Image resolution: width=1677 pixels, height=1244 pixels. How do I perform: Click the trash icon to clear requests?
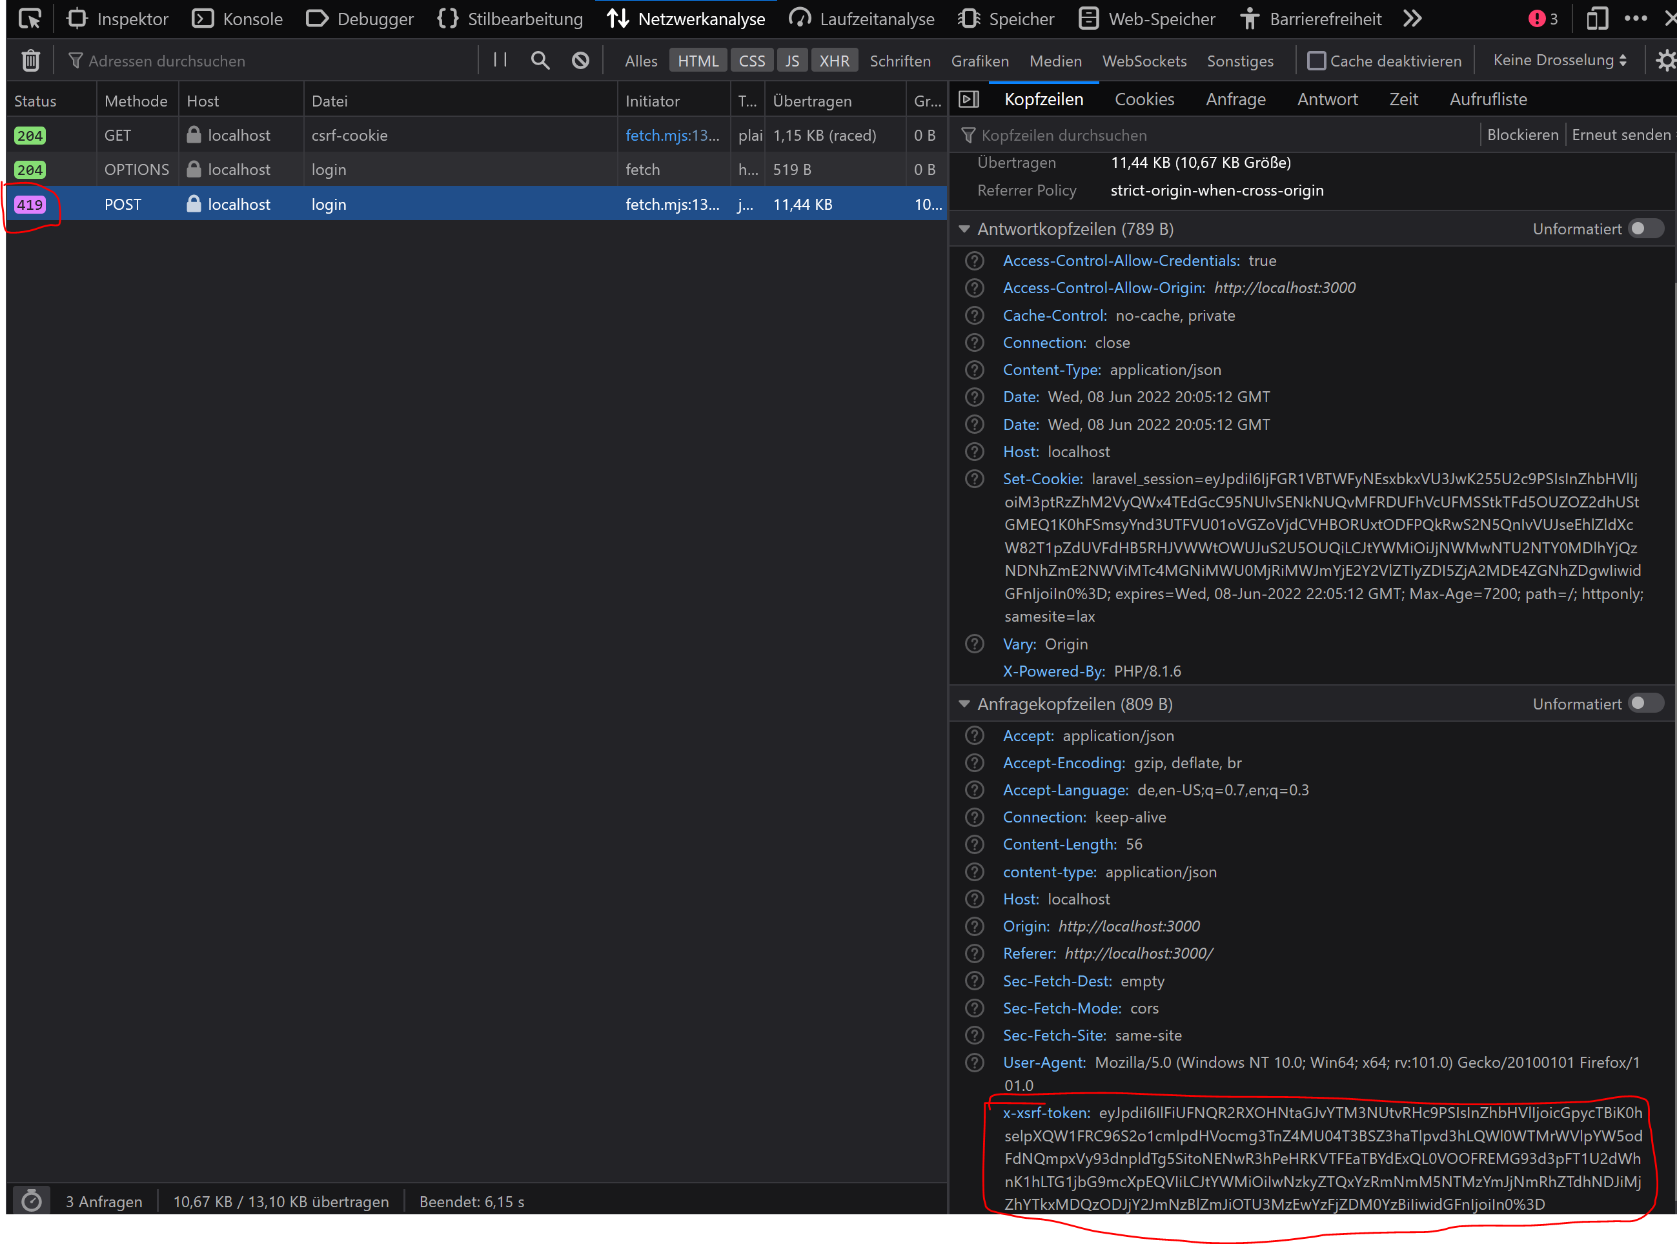tap(30, 60)
